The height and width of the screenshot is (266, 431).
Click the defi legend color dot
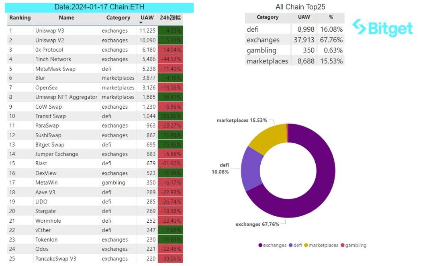[290, 245]
